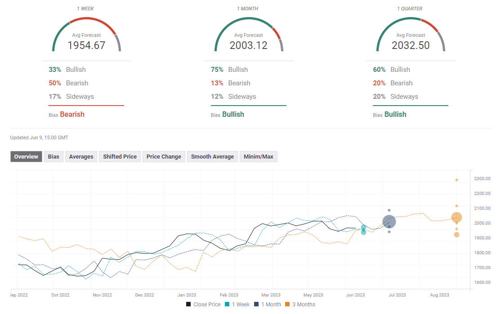Select the Smooth Average tab

tap(212, 156)
